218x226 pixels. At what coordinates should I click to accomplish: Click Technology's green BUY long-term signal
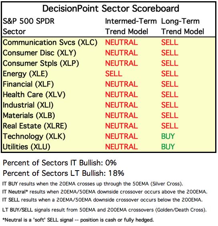pyautogui.click(x=168, y=136)
